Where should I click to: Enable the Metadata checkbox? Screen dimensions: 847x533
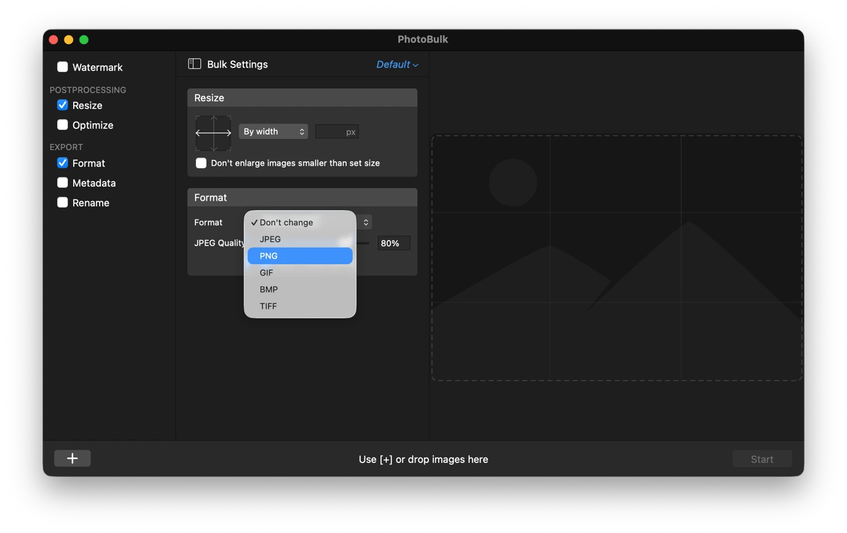tap(63, 182)
